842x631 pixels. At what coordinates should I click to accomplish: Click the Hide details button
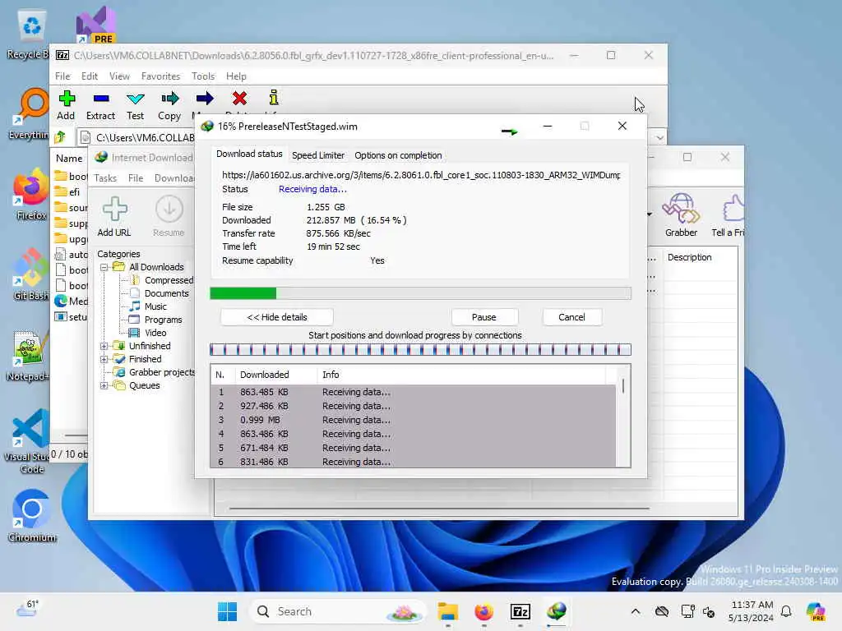pyautogui.click(x=276, y=317)
